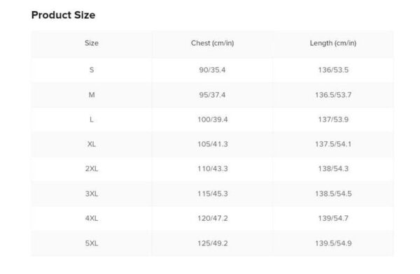Click length value 136/53.5

[x=333, y=70]
